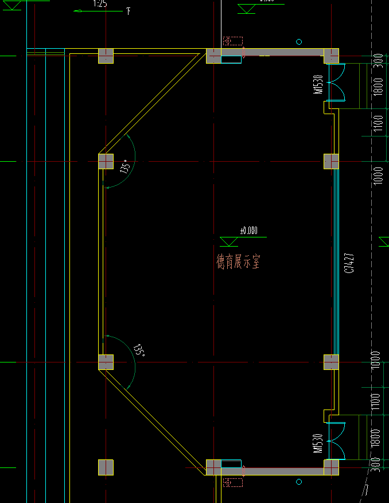Click cyan rectangle under the top wall
This screenshot has height=503, width=389.
231,59
